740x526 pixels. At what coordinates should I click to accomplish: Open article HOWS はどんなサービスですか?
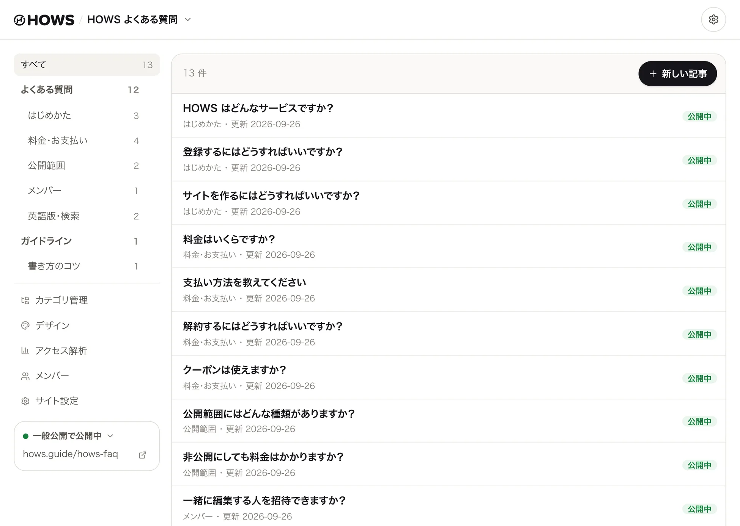pyautogui.click(x=448, y=116)
